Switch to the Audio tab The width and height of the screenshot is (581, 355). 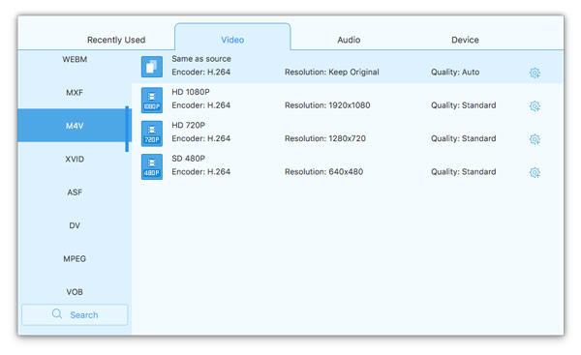click(349, 40)
